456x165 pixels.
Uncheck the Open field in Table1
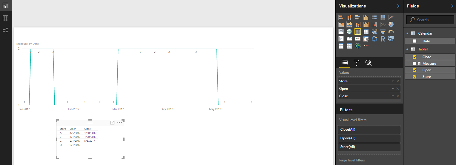tap(414, 70)
